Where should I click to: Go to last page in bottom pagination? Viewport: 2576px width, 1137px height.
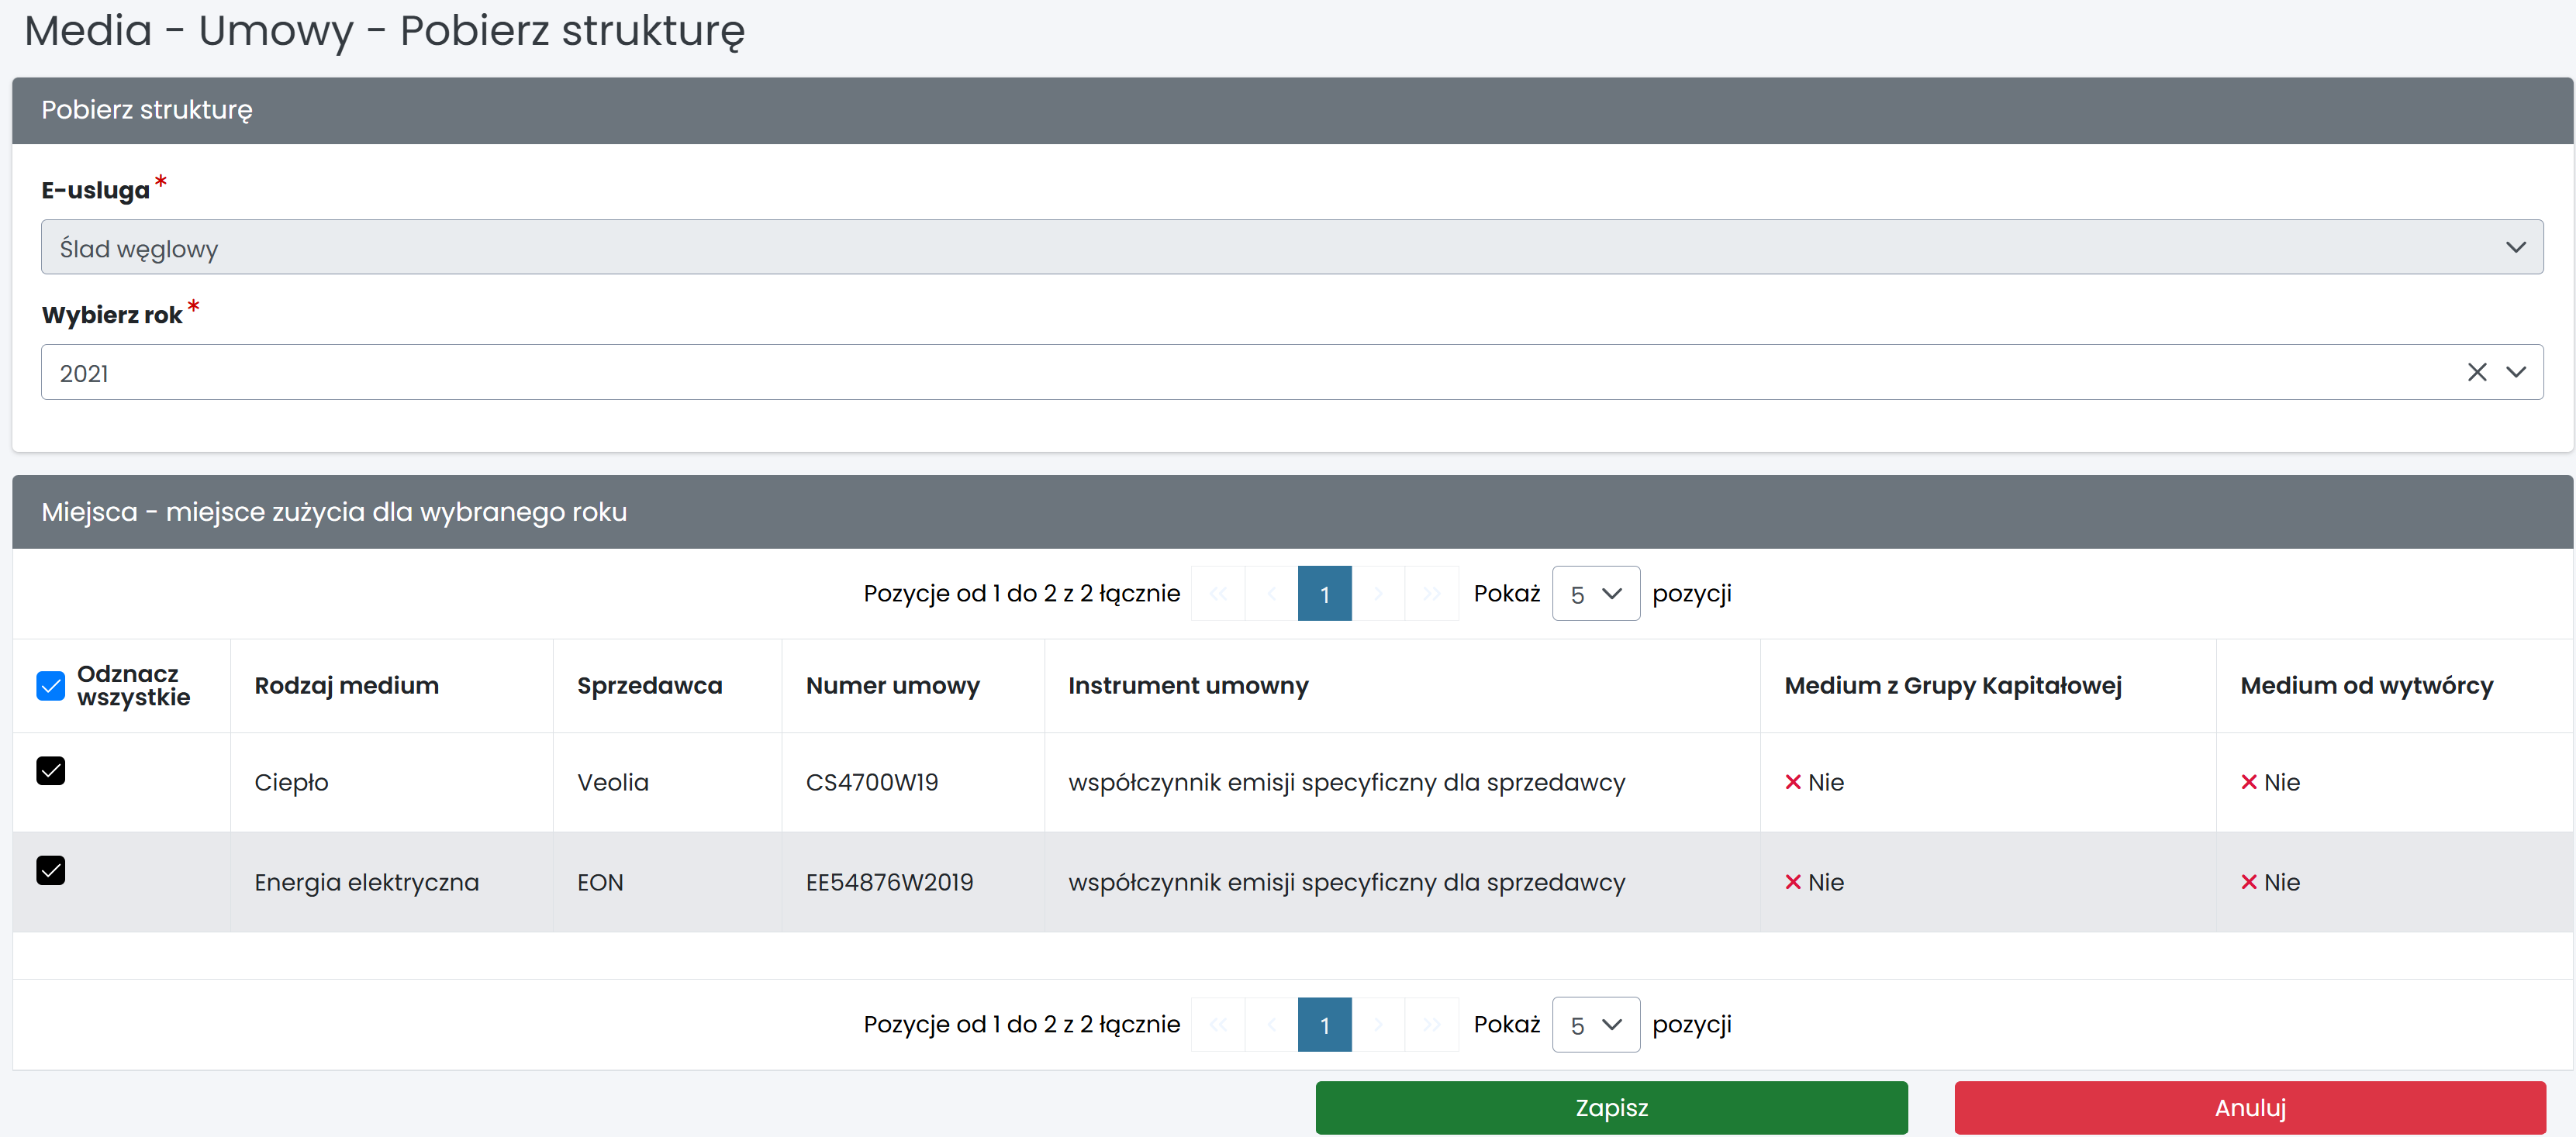[x=1431, y=1024]
